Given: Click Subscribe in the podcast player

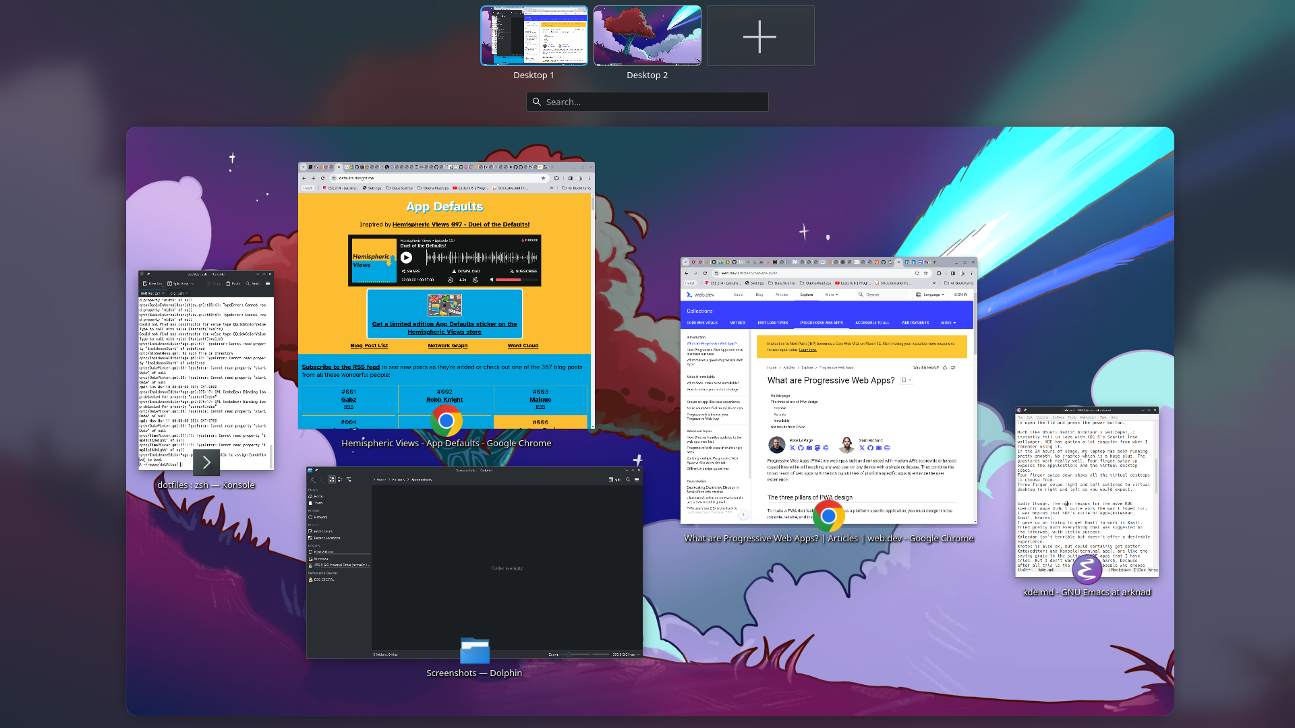Looking at the screenshot, I should (523, 271).
